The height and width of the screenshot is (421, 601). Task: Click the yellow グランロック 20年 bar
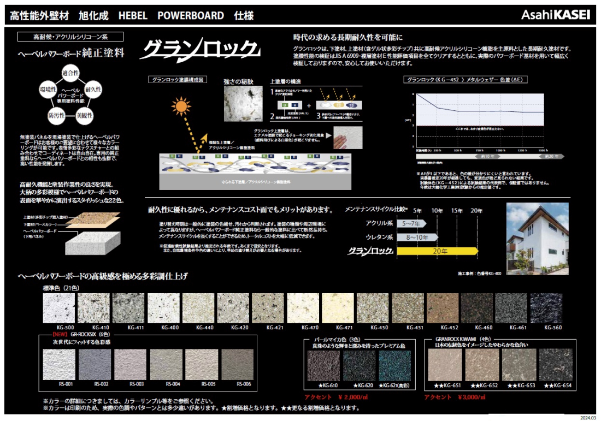click(437, 251)
